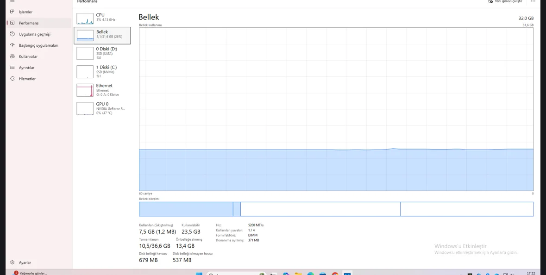546x275 pixels.
Task: Select Performans in the sidebar
Action: [x=38, y=23]
